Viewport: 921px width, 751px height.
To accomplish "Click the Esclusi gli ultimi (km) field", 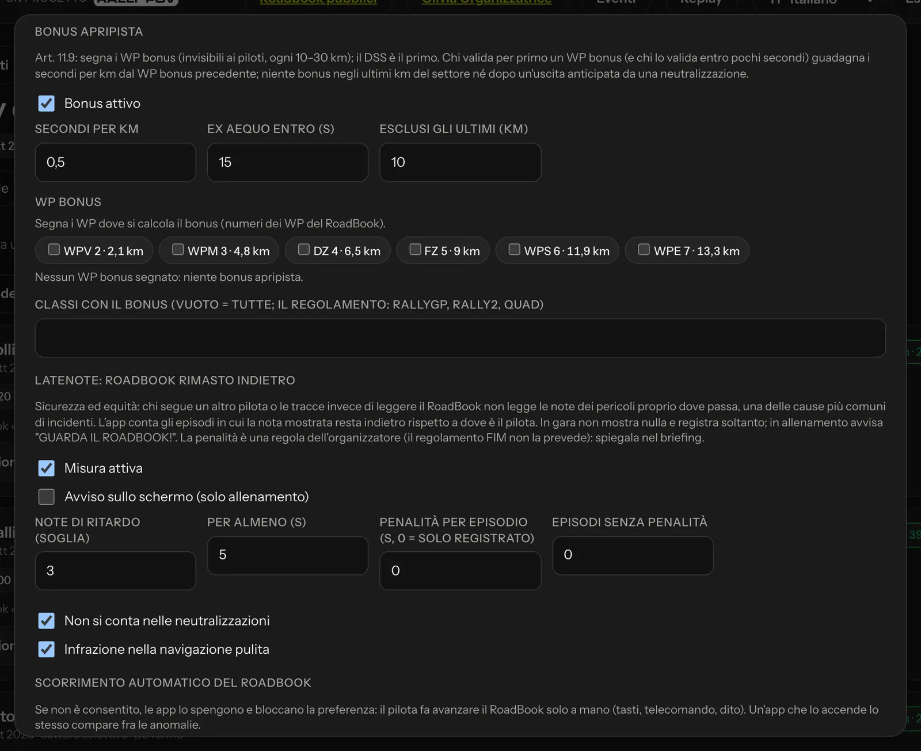I will point(460,162).
